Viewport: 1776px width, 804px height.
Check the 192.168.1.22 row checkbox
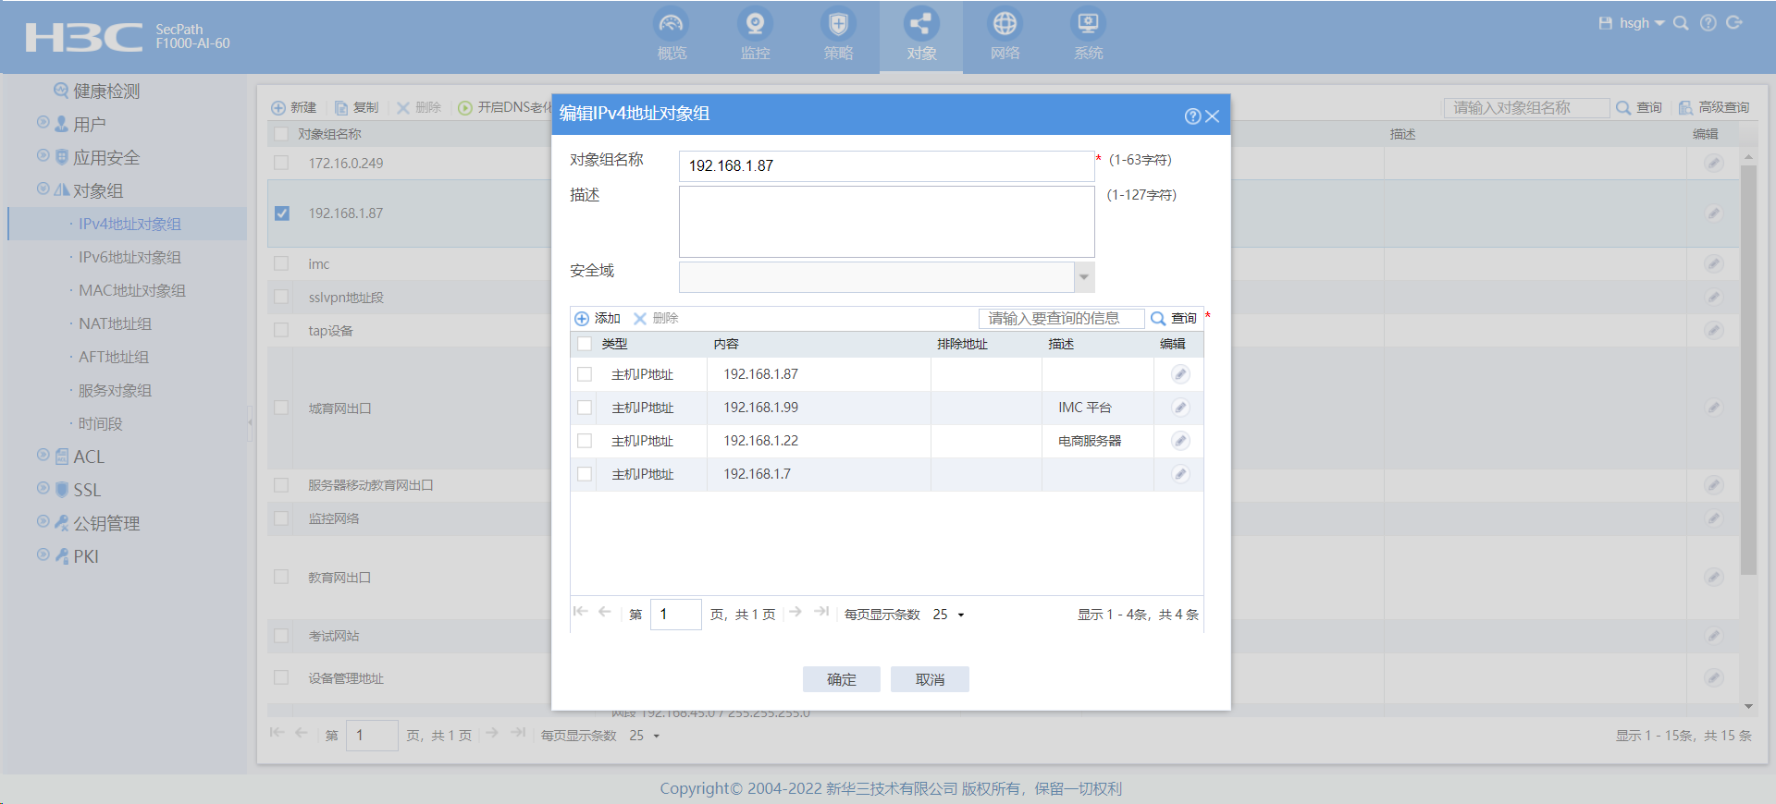click(x=585, y=441)
